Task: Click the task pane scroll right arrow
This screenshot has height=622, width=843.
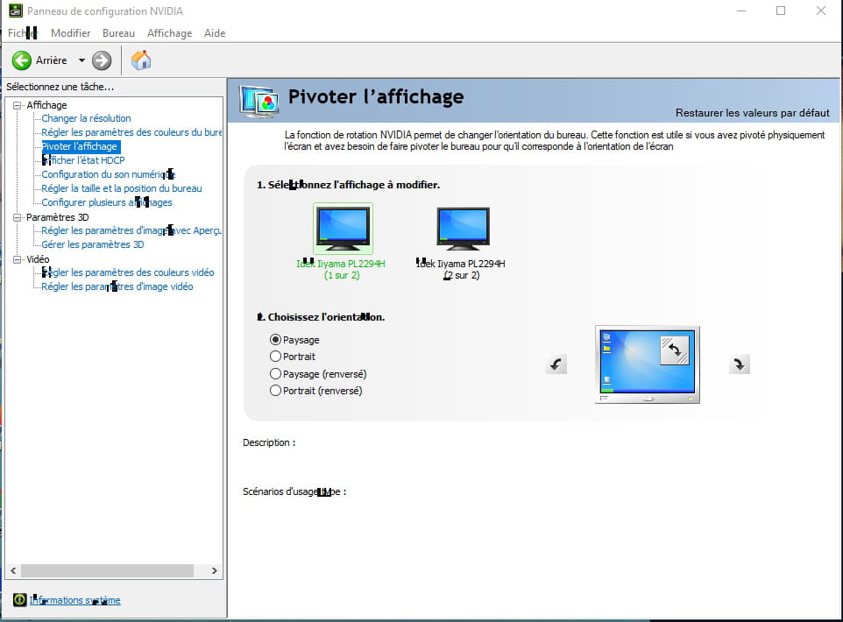Action: click(x=215, y=570)
